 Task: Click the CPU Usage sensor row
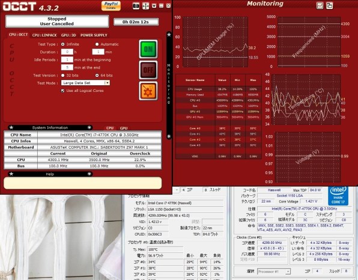[218, 89]
